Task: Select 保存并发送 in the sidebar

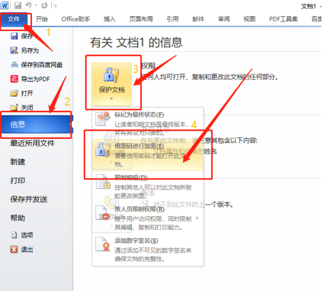Action: [x=28, y=199]
